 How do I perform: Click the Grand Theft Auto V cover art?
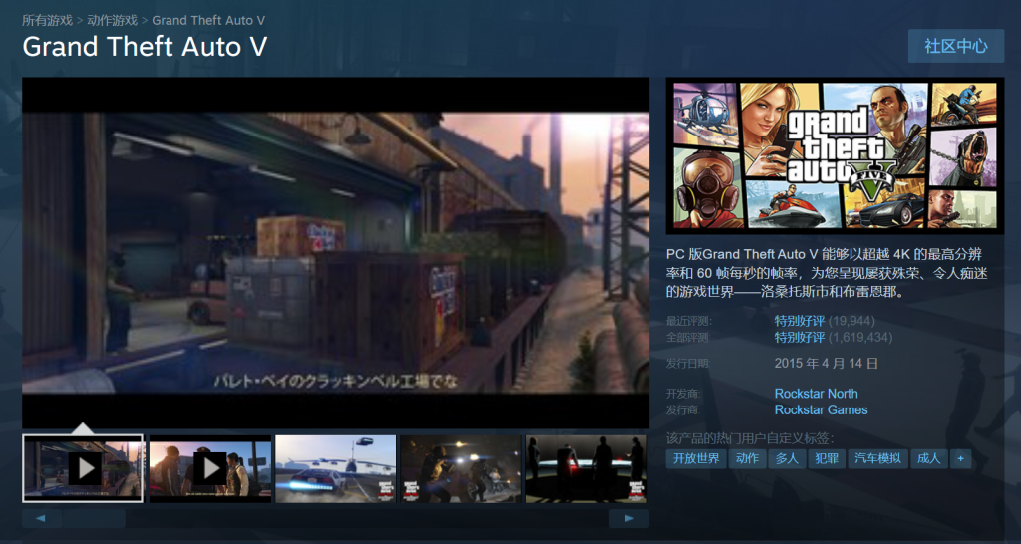tap(835, 153)
